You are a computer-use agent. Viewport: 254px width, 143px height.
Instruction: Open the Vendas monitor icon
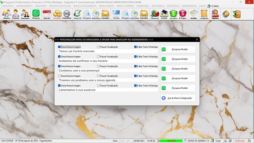pyautogui.click(x=116, y=14)
